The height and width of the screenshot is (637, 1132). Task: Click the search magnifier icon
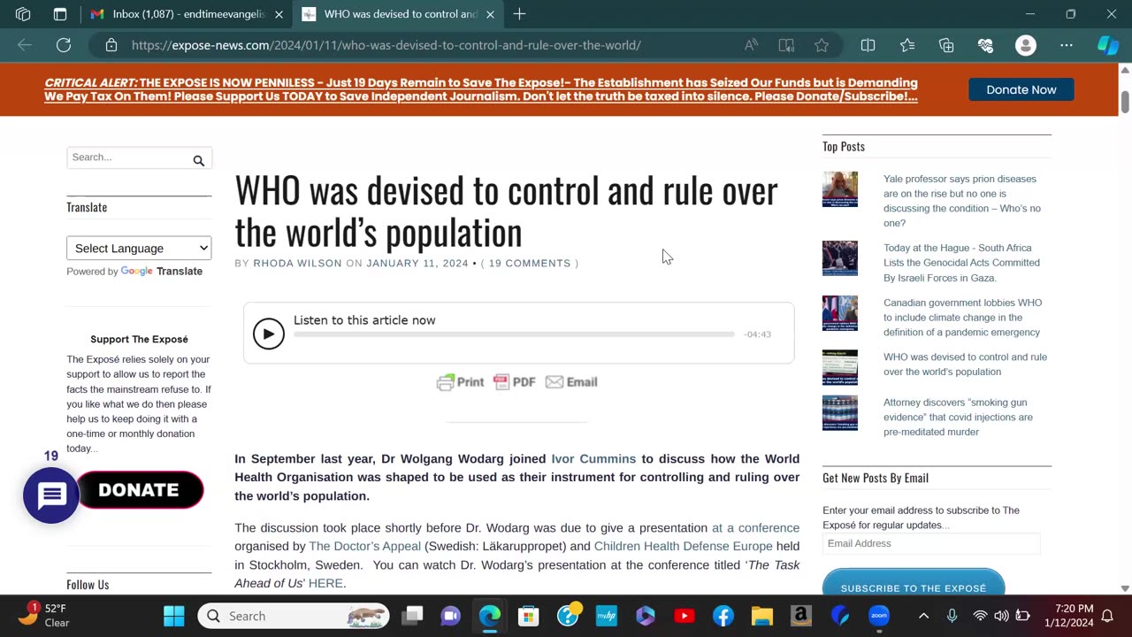click(x=199, y=160)
